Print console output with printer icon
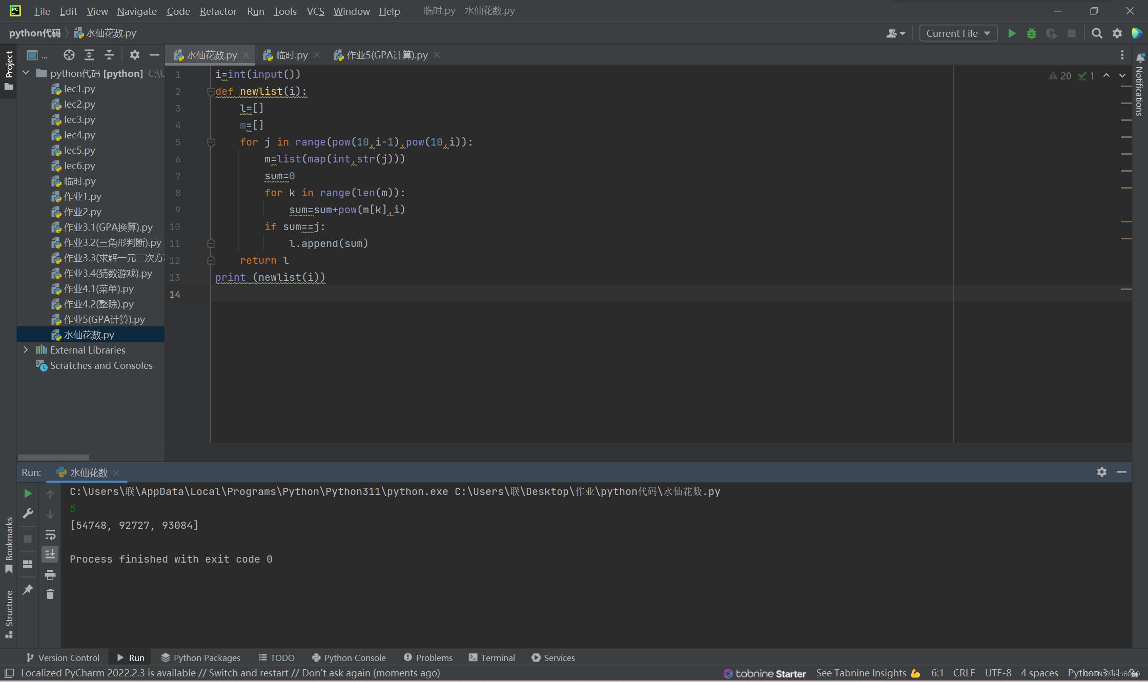 [50, 575]
